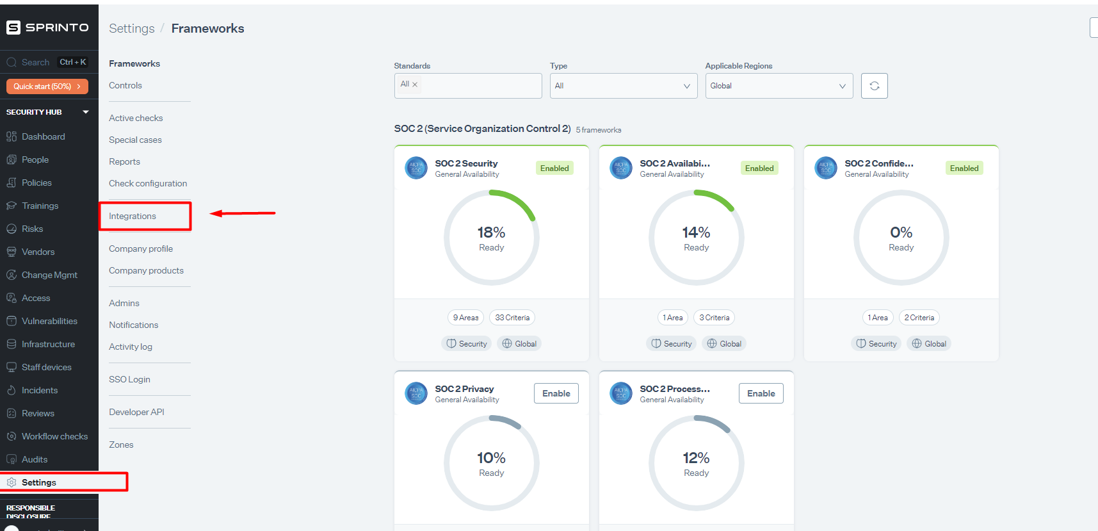Click the refresh filters icon button

(x=874, y=86)
